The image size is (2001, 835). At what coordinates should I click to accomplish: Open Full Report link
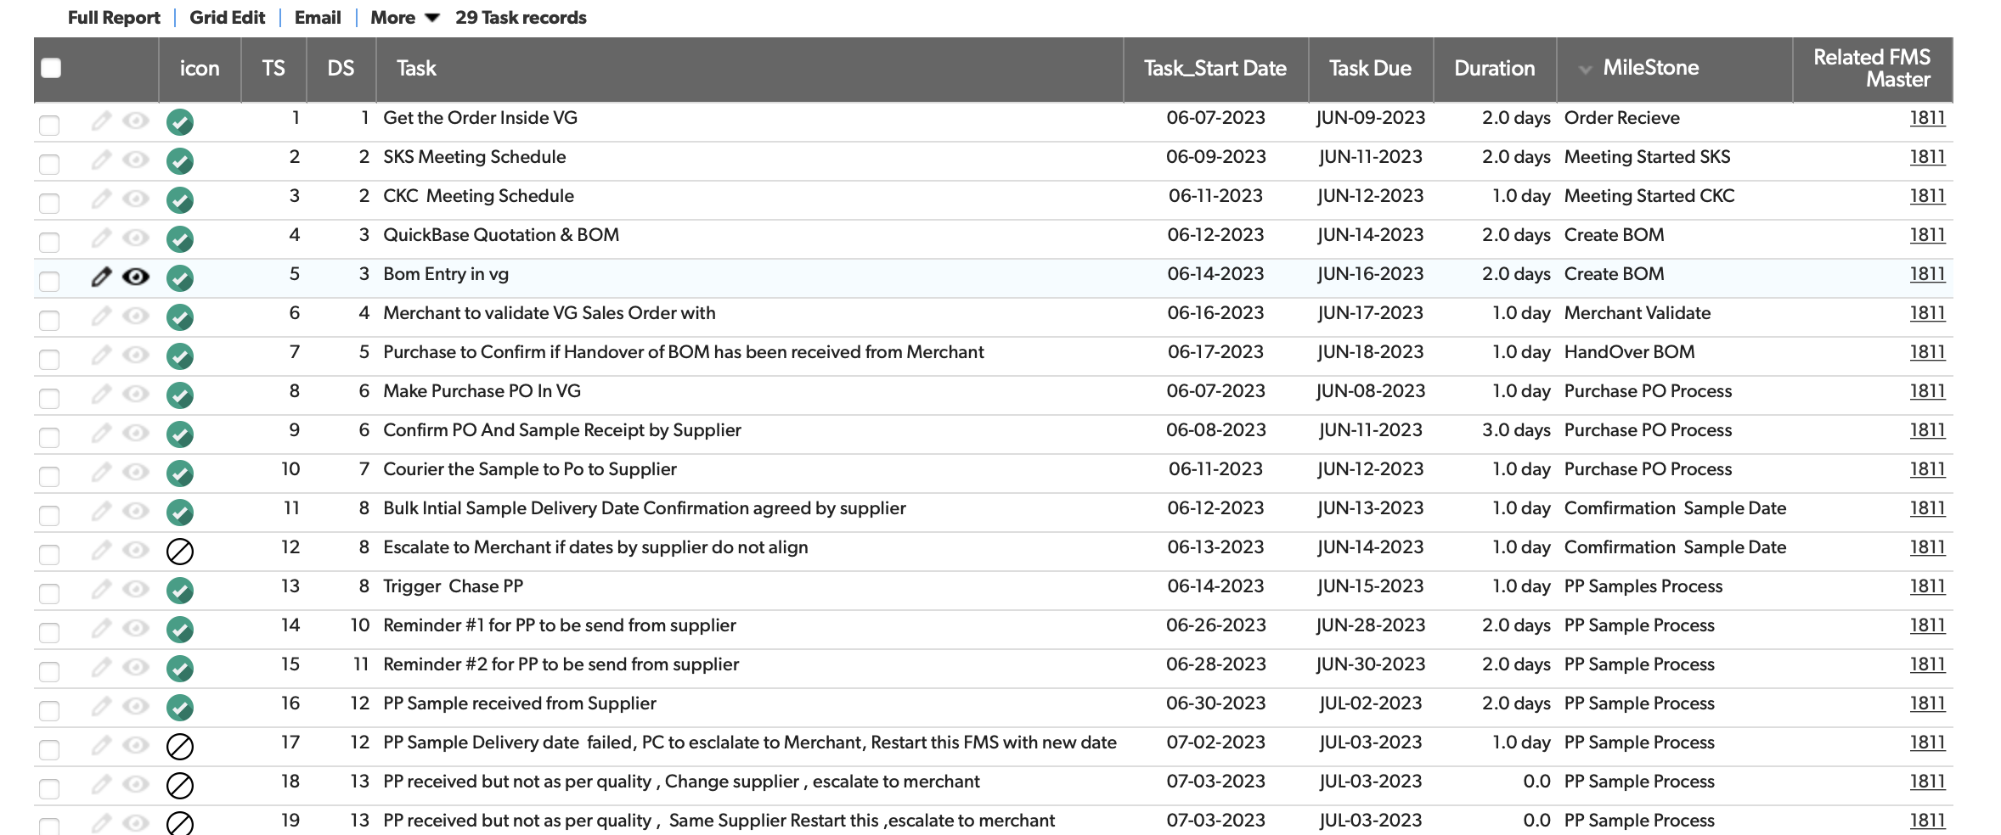tap(114, 18)
